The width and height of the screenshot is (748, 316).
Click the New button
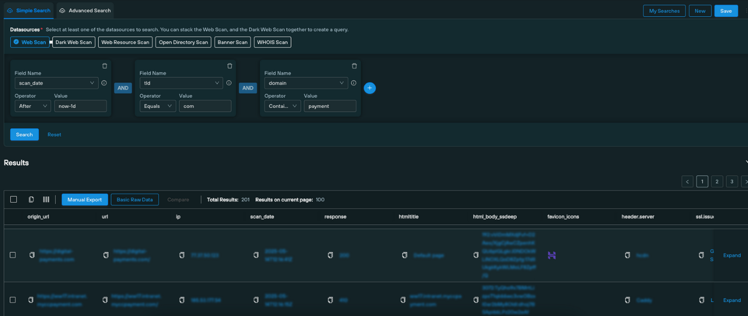[700, 11]
